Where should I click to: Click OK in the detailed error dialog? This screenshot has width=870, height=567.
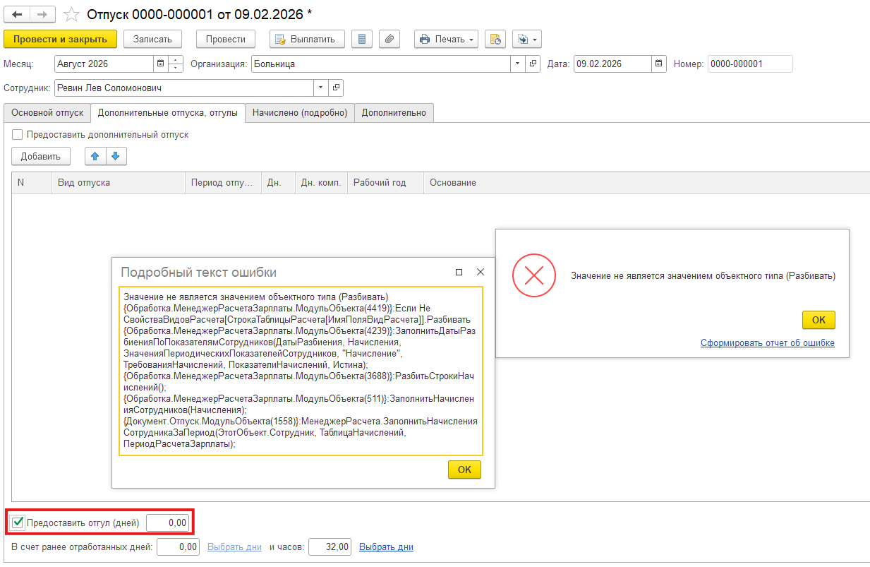[x=464, y=470]
